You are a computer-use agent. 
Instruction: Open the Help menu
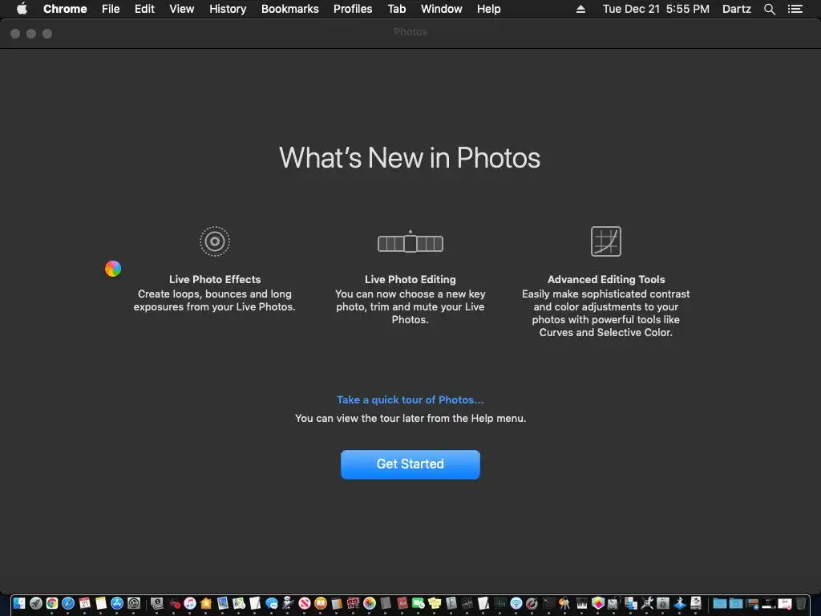pos(488,9)
